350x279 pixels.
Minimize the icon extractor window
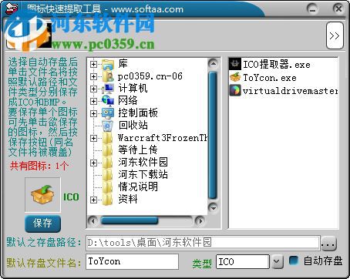pos(312,9)
